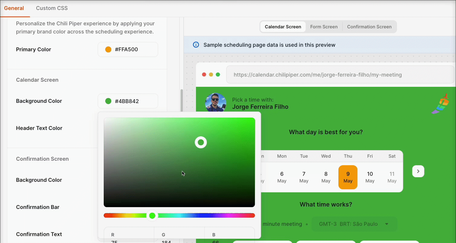
Task: Open the GMT-3 BRT São Paulo timezone dropdown
Action: point(354,224)
